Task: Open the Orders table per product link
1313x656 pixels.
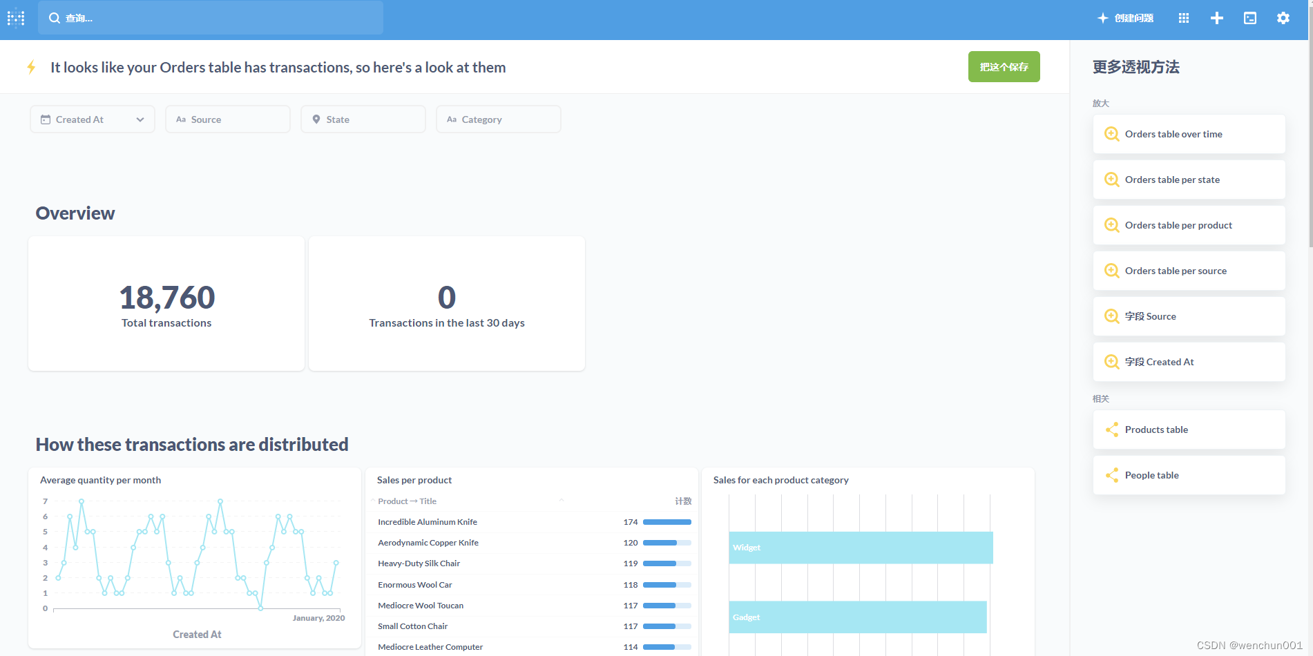Action: [x=1178, y=225]
